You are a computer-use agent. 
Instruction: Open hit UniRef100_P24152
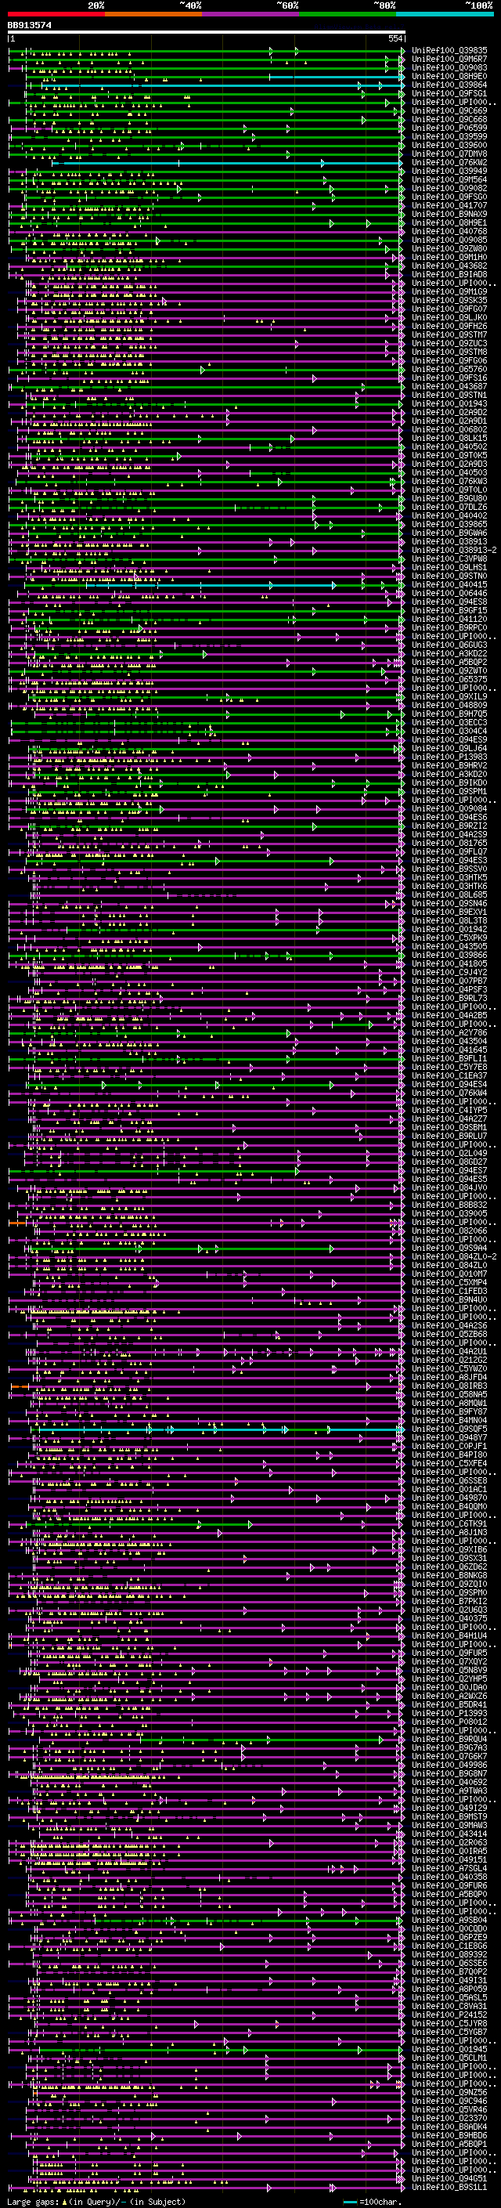pyautogui.click(x=449, y=2015)
